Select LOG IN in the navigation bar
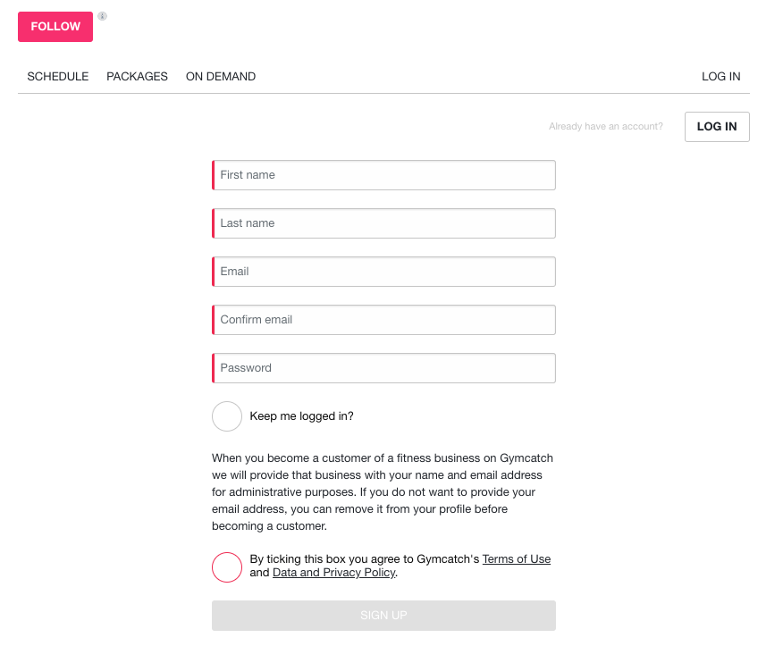This screenshot has height=646, width=783. click(x=720, y=76)
